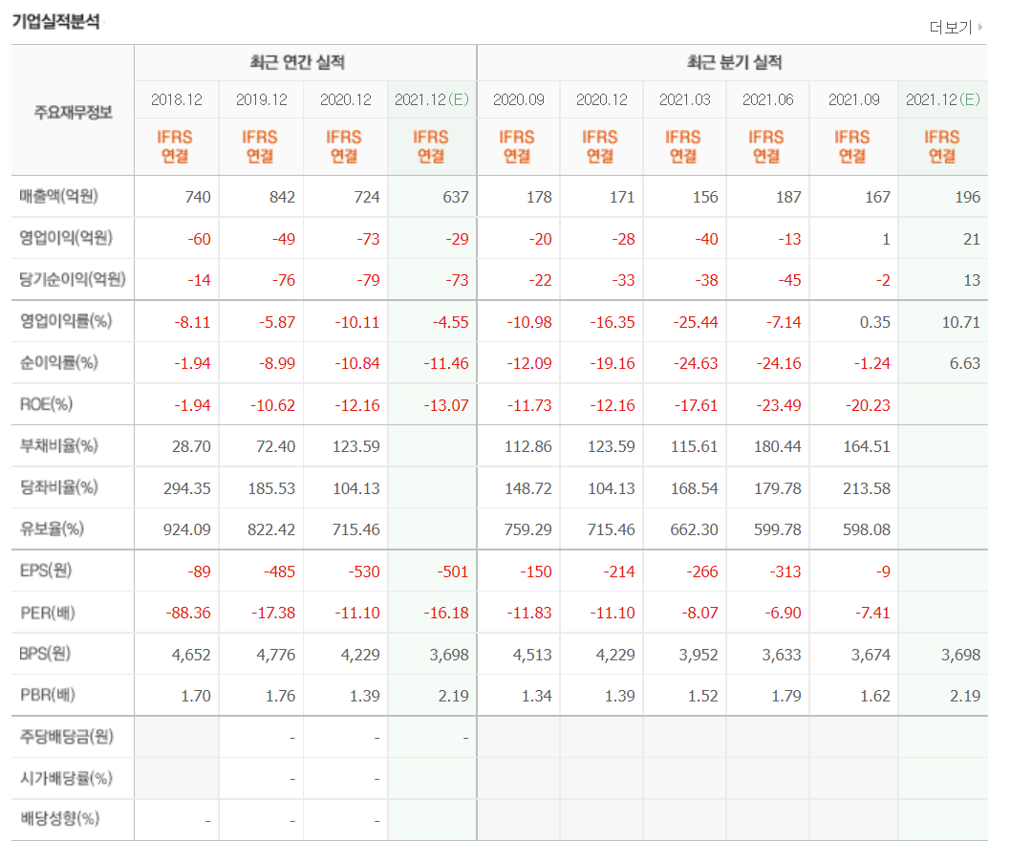
Task: Select the 부채비율(%) row label
Action: point(58,445)
